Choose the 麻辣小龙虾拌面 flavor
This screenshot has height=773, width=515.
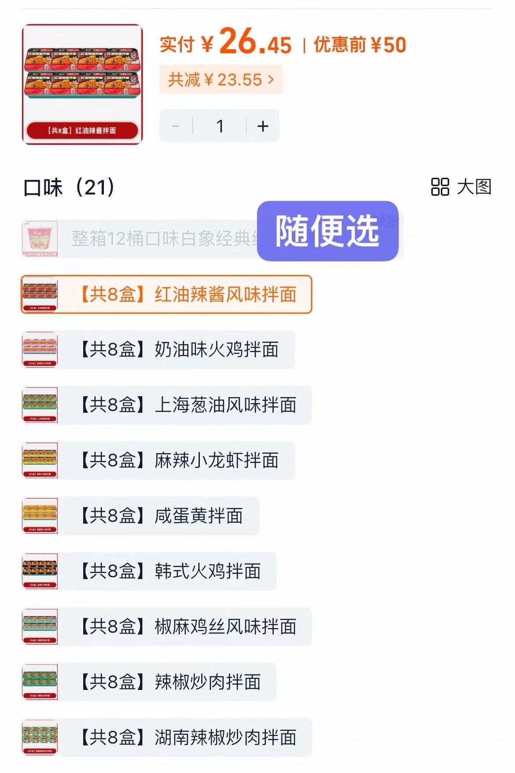coord(158,461)
